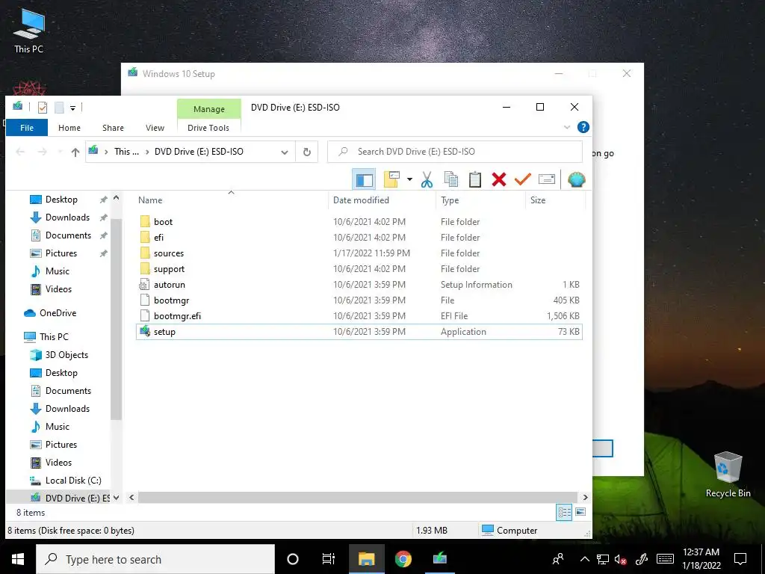The width and height of the screenshot is (765, 574).
Task: Click the folder options toolbar icon
Action: pos(391,179)
